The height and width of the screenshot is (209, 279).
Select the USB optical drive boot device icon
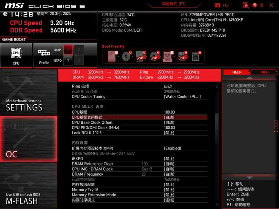coord(154,56)
